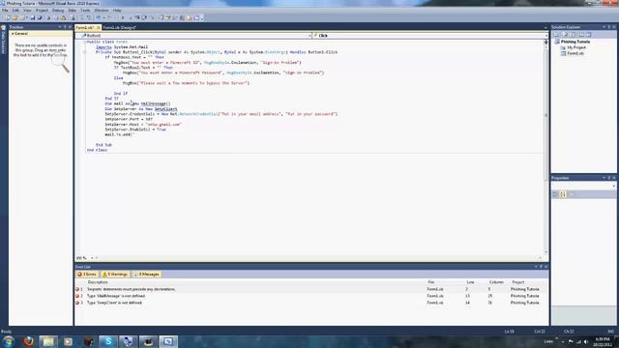Click the editor split-window handle above scrollbar

(545, 41)
